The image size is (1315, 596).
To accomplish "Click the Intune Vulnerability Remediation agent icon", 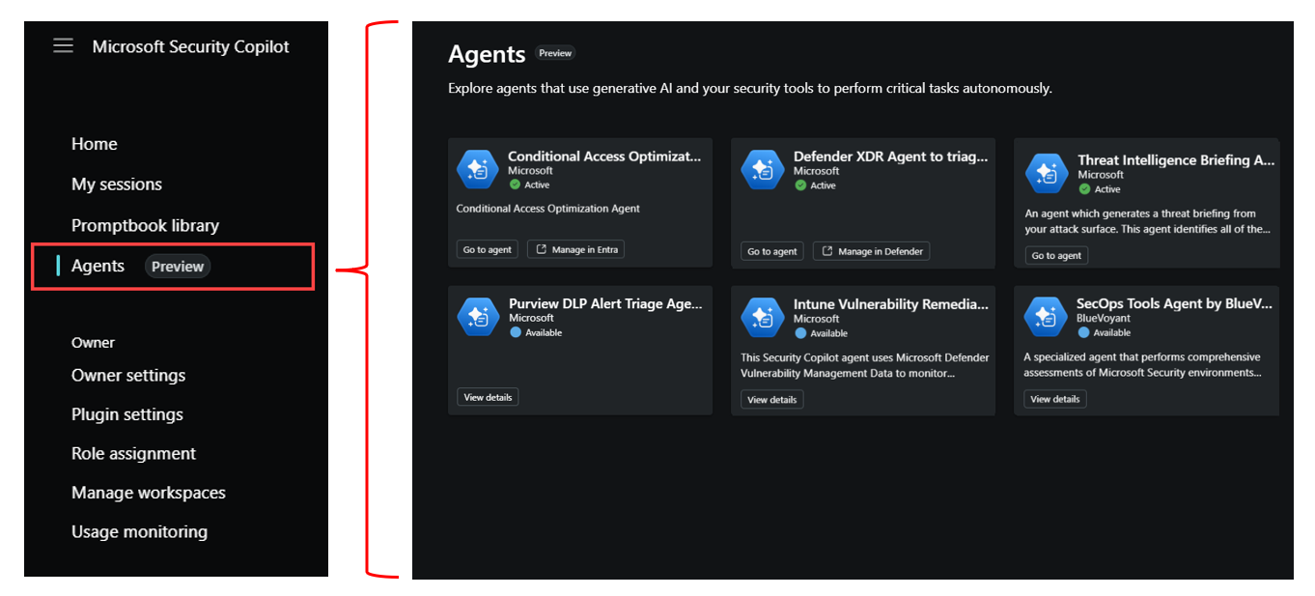I will pos(762,317).
